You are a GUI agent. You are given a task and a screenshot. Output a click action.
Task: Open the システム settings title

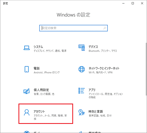tap(38, 47)
